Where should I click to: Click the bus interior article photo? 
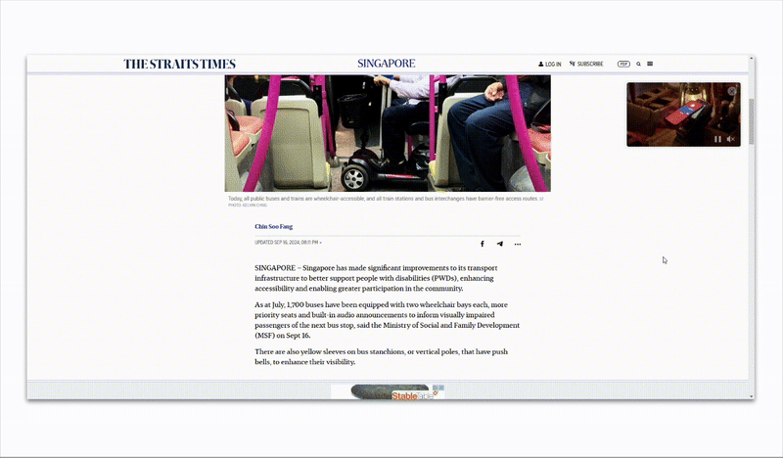point(388,133)
